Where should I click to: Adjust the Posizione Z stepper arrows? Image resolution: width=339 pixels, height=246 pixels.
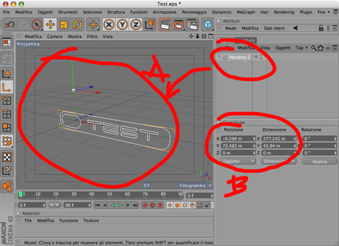tap(254, 153)
